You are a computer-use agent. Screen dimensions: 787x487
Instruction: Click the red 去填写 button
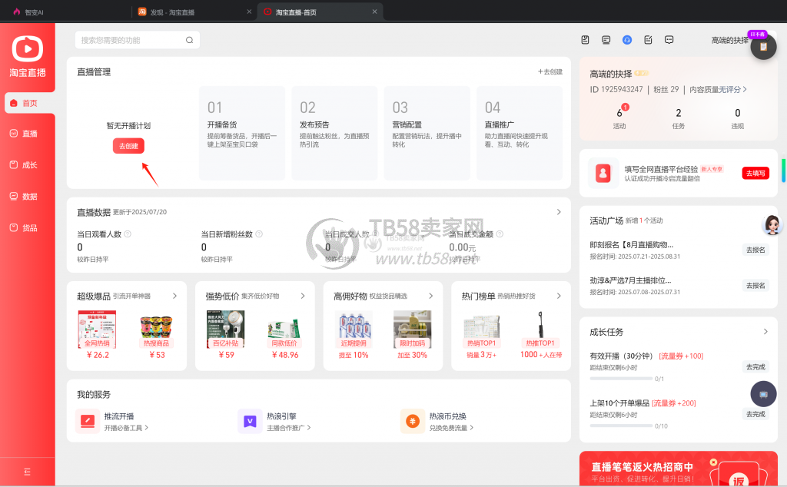(755, 173)
